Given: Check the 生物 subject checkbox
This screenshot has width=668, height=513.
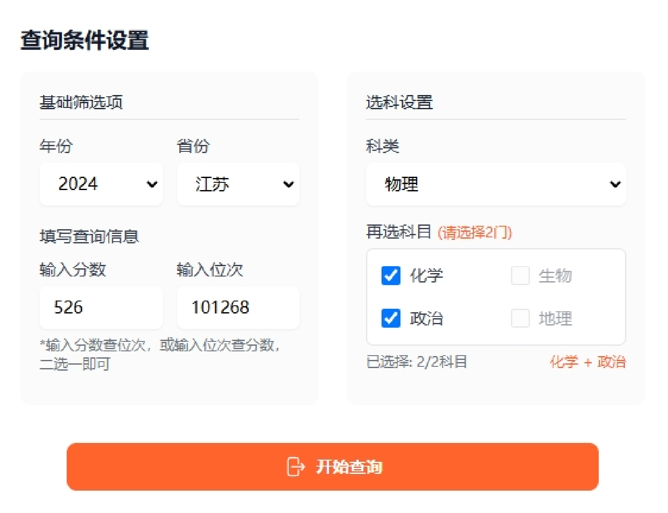Looking at the screenshot, I should (x=520, y=276).
